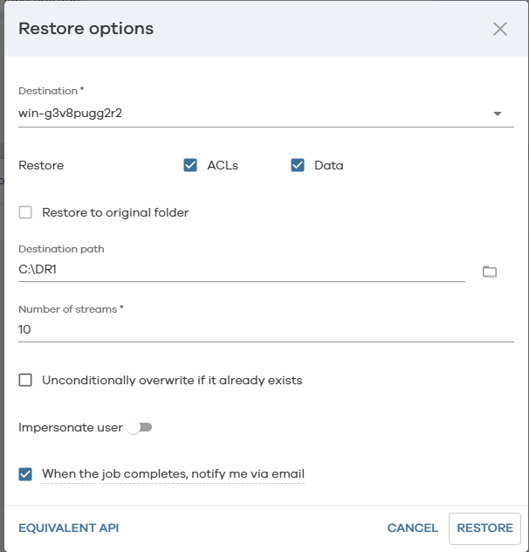Select the win-g3v8pugg2r2 destination value

click(x=70, y=113)
